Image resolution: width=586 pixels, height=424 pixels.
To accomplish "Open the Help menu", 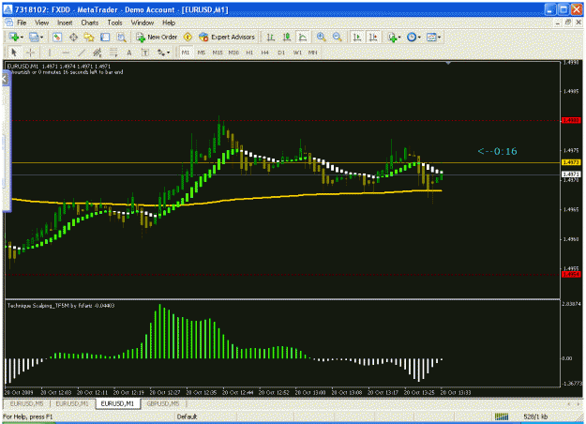I will click(x=169, y=23).
